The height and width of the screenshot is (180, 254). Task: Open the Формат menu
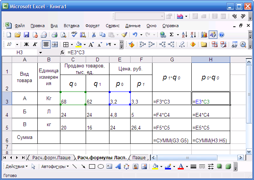point(92,26)
